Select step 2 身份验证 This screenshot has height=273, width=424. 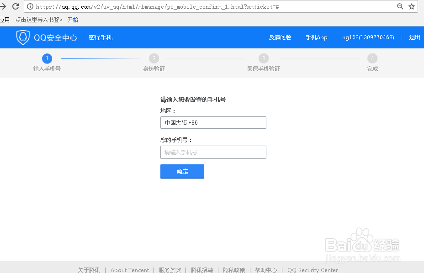(154, 63)
